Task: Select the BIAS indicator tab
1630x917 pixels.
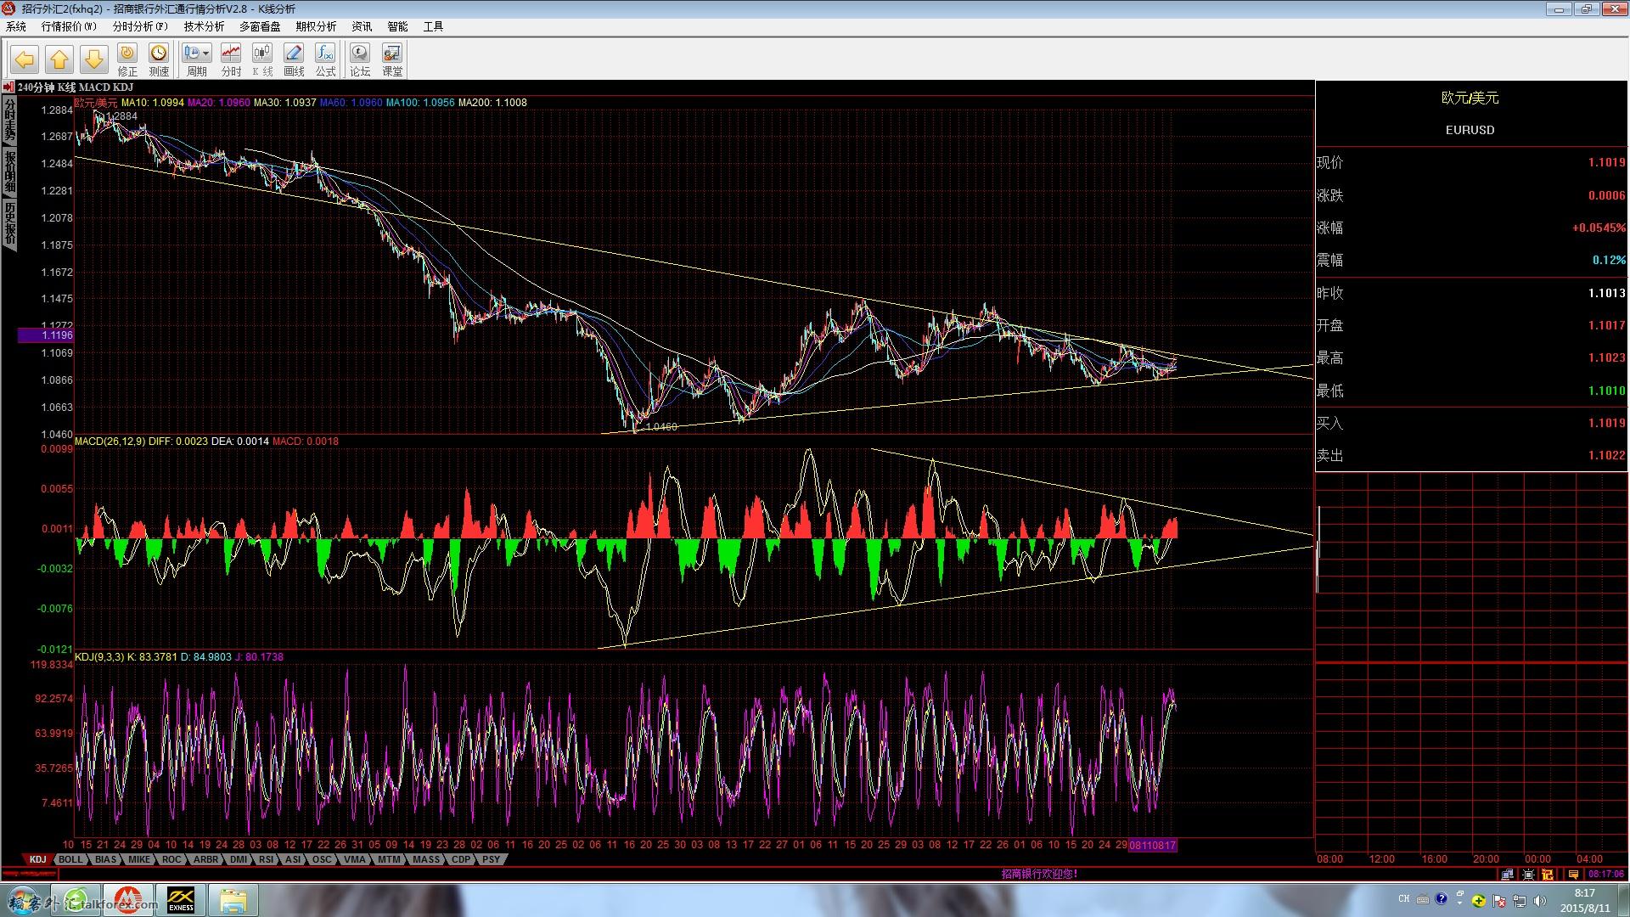Action: click(x=105, y=859)
